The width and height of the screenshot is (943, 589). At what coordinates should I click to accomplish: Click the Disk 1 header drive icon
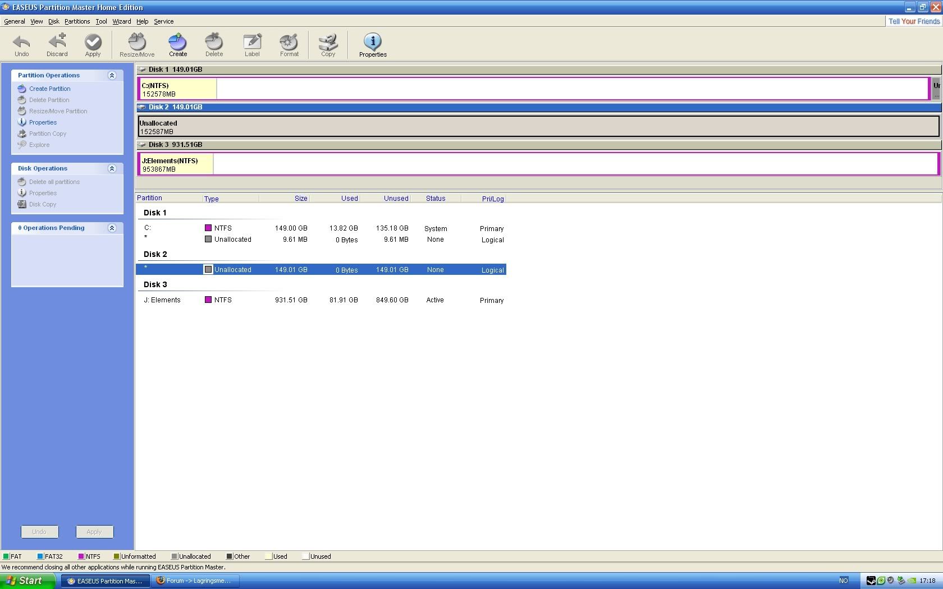point(142,70)
